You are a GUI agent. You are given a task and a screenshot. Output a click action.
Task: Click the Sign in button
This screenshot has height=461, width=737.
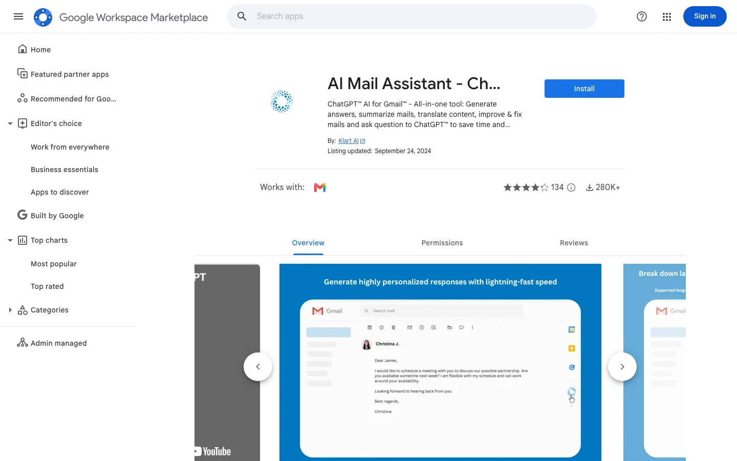tap(705, 16)
